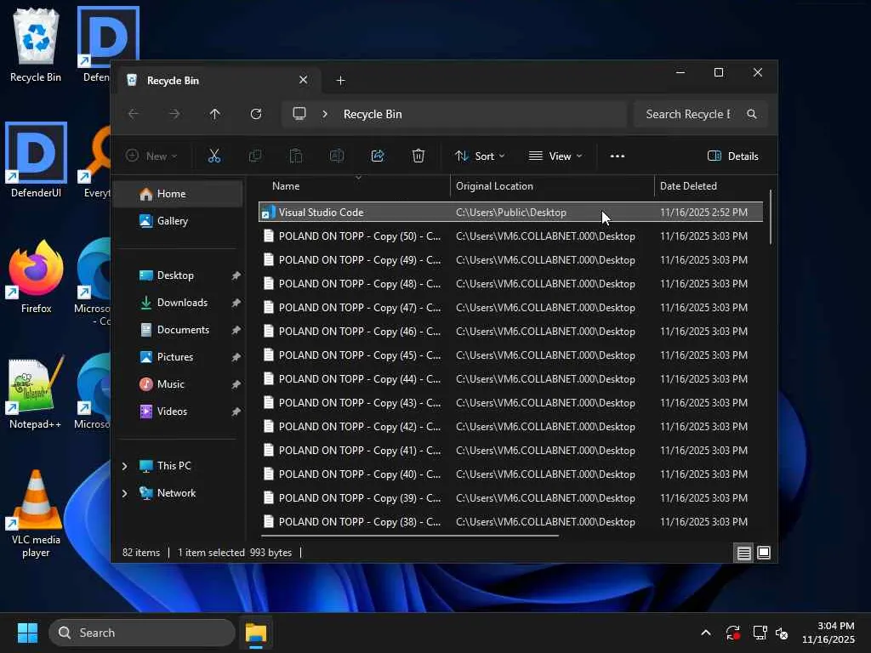Close the Recycle Bin tab
Image resolution: width=871 pixels, height=653 pixels.
pyautogui.click(x=304, y=80)
